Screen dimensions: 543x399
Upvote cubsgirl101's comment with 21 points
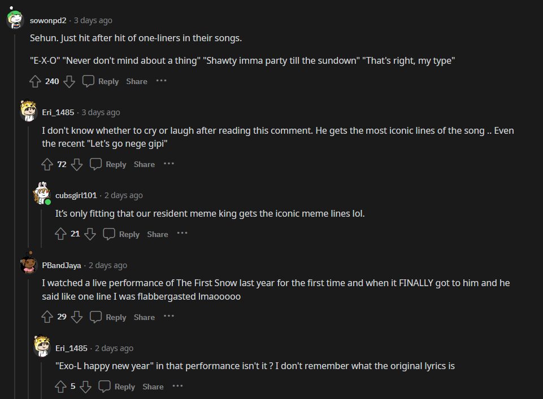60,234
